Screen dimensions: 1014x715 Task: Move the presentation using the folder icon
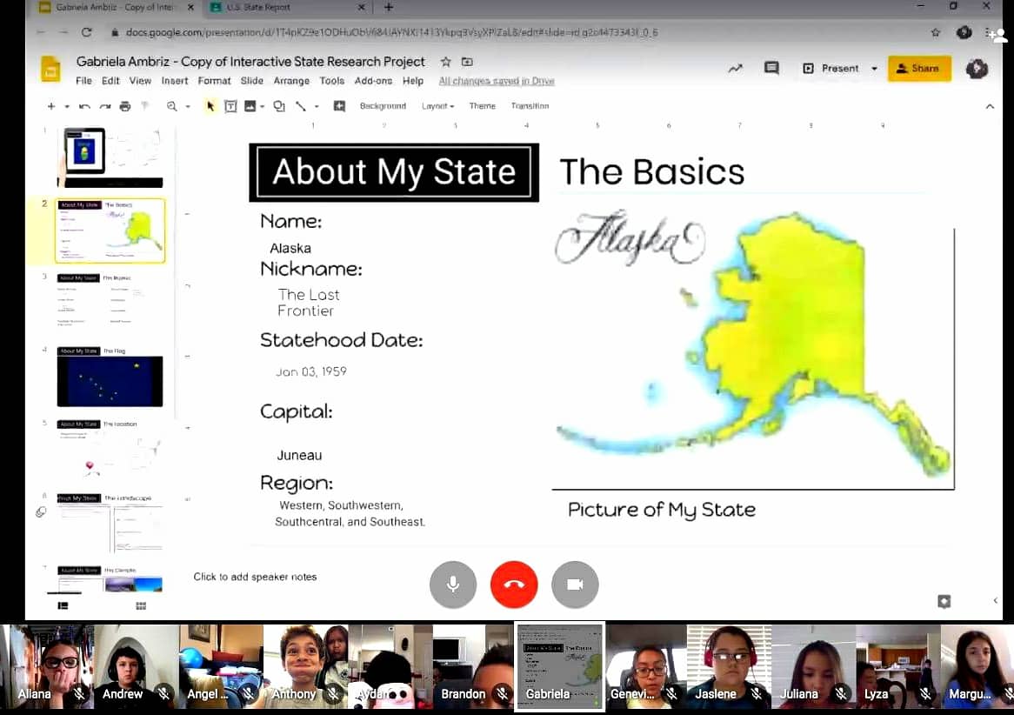[467, 62]
